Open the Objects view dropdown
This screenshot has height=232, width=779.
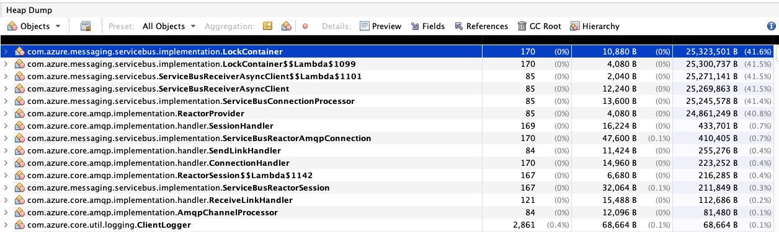click(x=34, y=27)
